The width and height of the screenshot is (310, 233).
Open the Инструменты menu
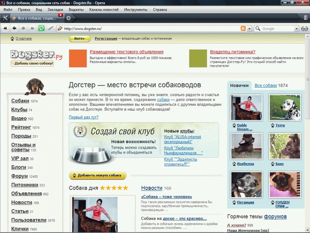135,10
